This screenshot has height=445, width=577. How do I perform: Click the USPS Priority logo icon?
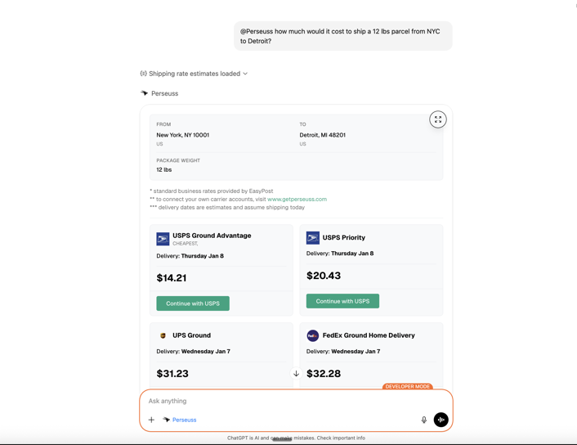(x=313, y=237)
